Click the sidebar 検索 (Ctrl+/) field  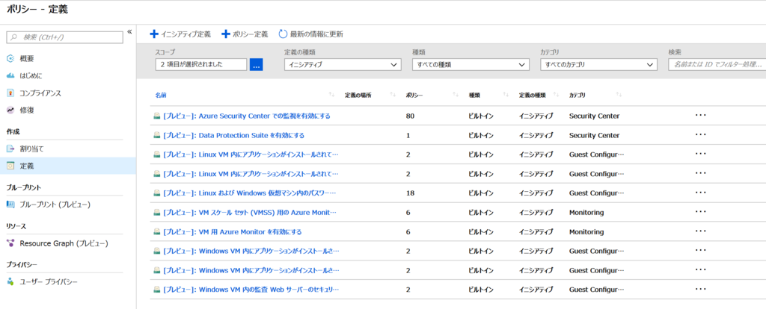[64, 37]
